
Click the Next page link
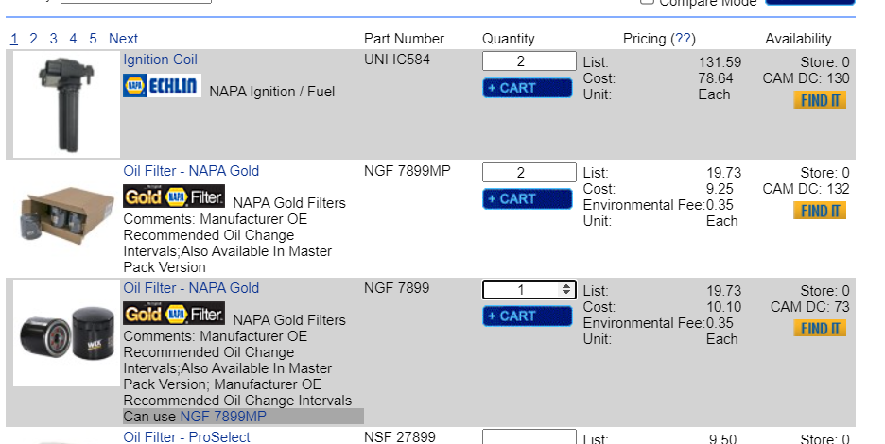(x=123, y=39)
